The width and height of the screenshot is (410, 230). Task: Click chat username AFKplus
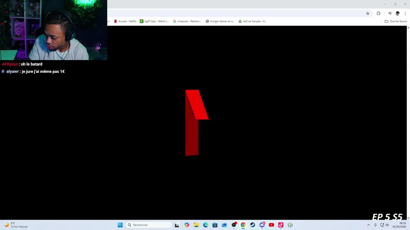point(10,64)
